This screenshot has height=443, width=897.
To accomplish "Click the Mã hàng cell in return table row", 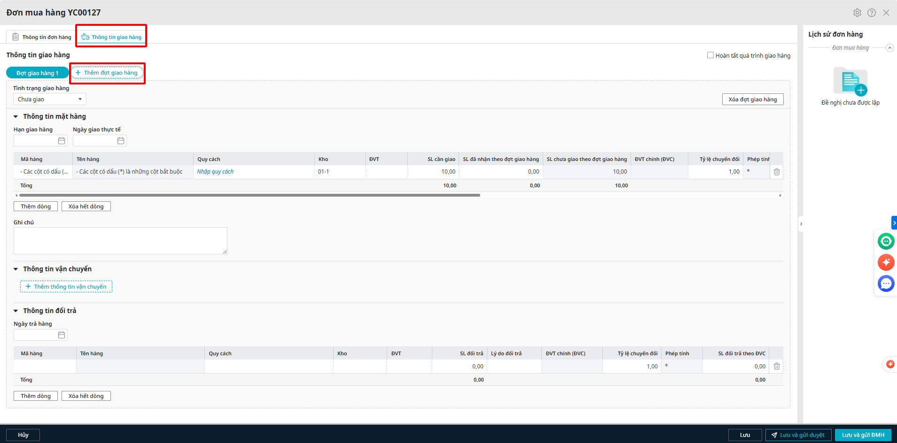I will [45, 367].
